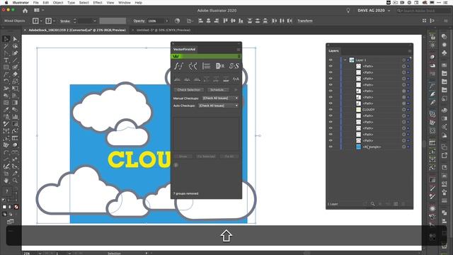Open the Object menu
453x255 pixels.
58,3
